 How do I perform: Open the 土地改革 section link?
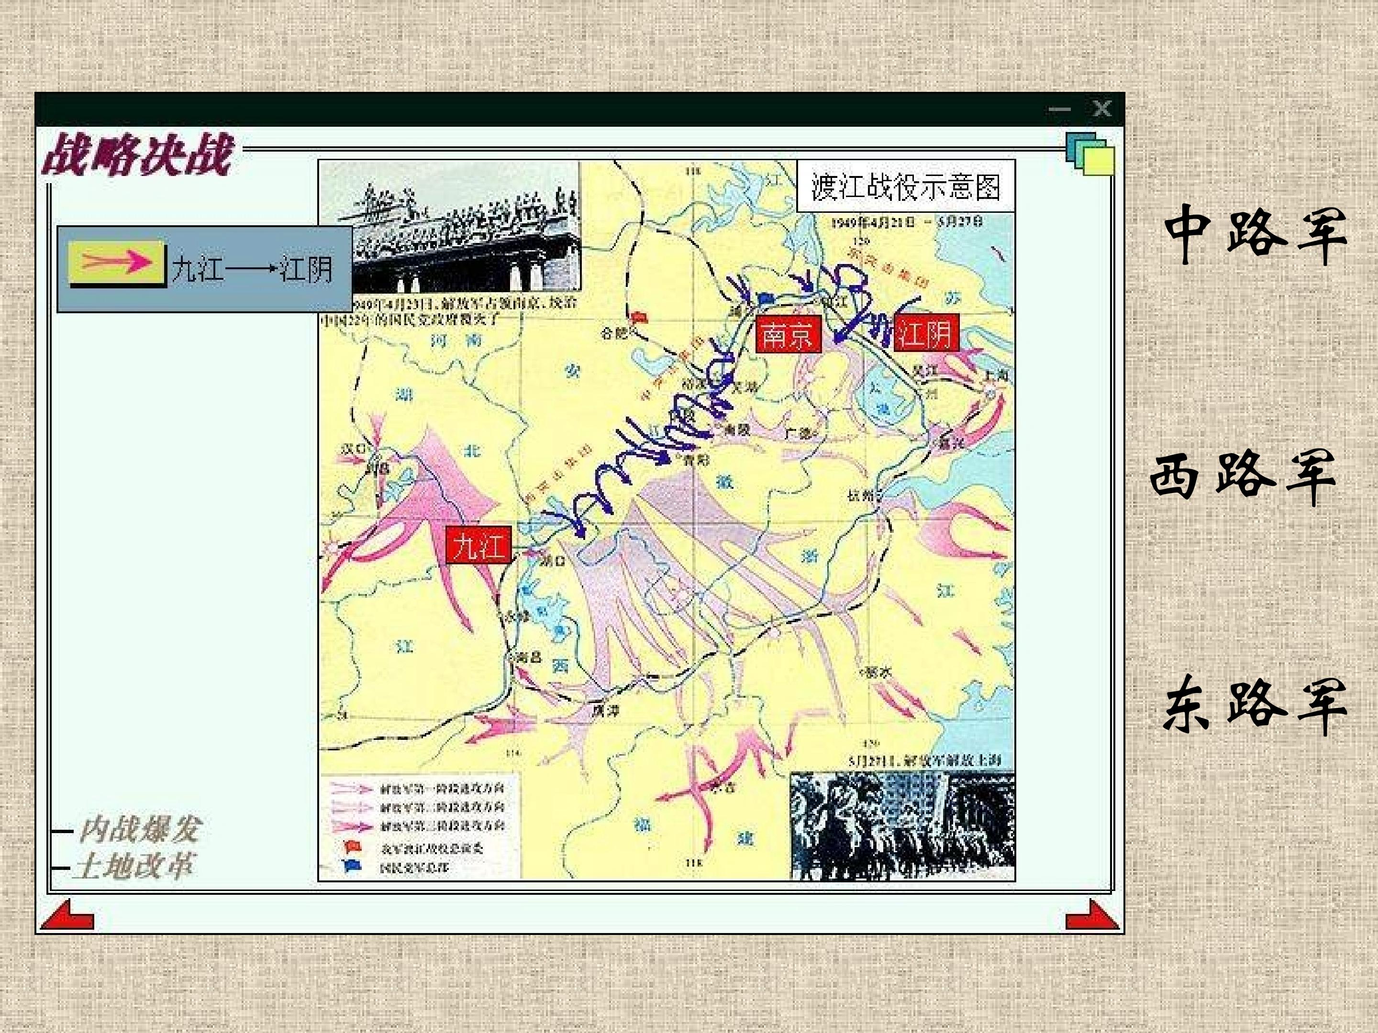(134, 866)
